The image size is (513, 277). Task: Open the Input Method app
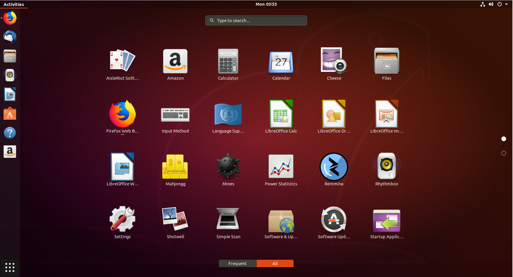click(175, 115)
